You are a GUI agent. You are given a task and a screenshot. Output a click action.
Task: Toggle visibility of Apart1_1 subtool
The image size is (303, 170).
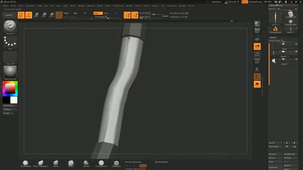coord(296,51)
